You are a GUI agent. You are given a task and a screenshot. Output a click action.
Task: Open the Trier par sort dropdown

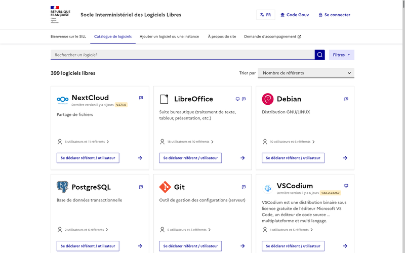(x=306, y=73)
